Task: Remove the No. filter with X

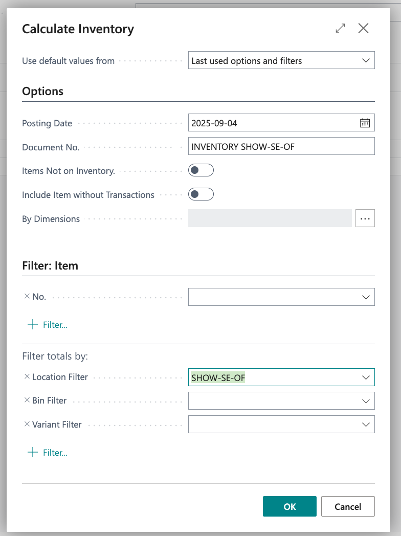Action: [x=27, y=297]
